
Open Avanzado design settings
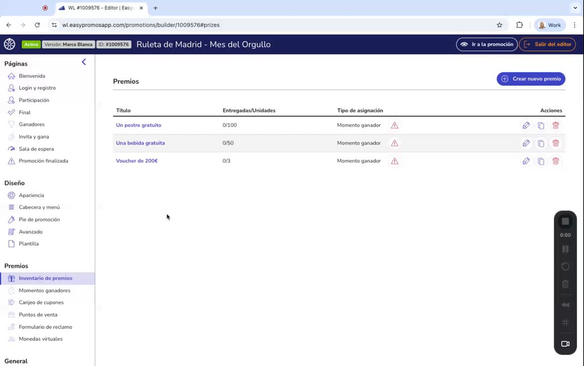[x=31, y=232]
